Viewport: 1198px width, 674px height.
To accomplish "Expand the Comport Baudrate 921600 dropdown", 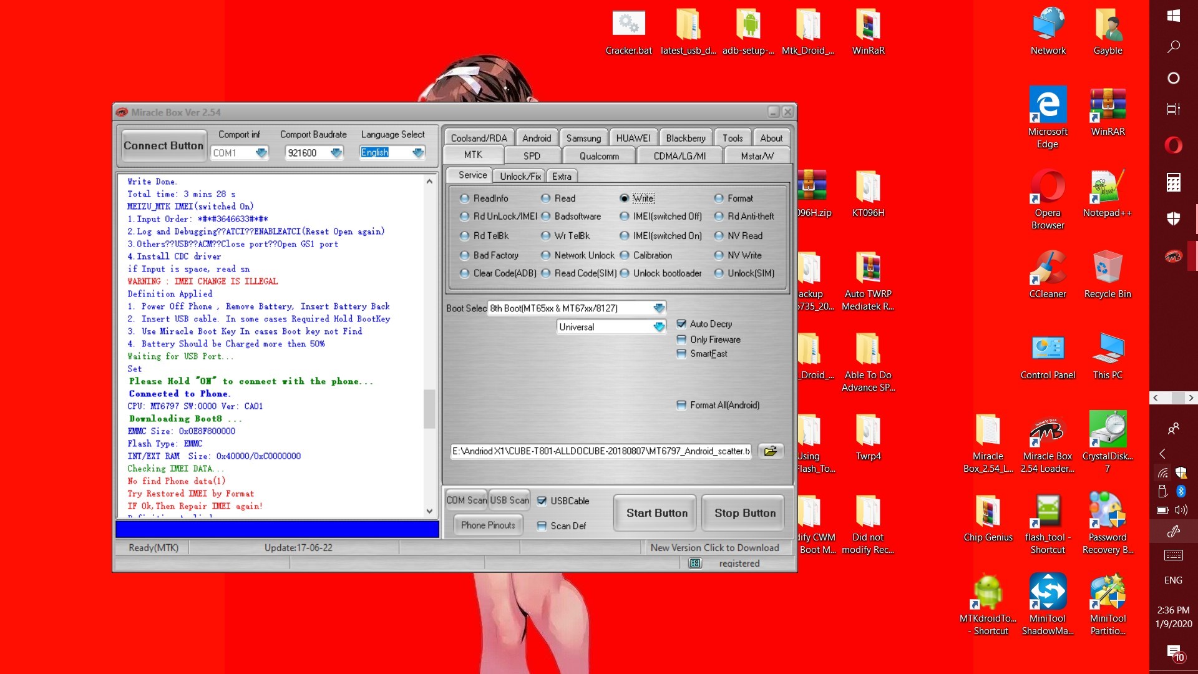I will coord(336,153).
